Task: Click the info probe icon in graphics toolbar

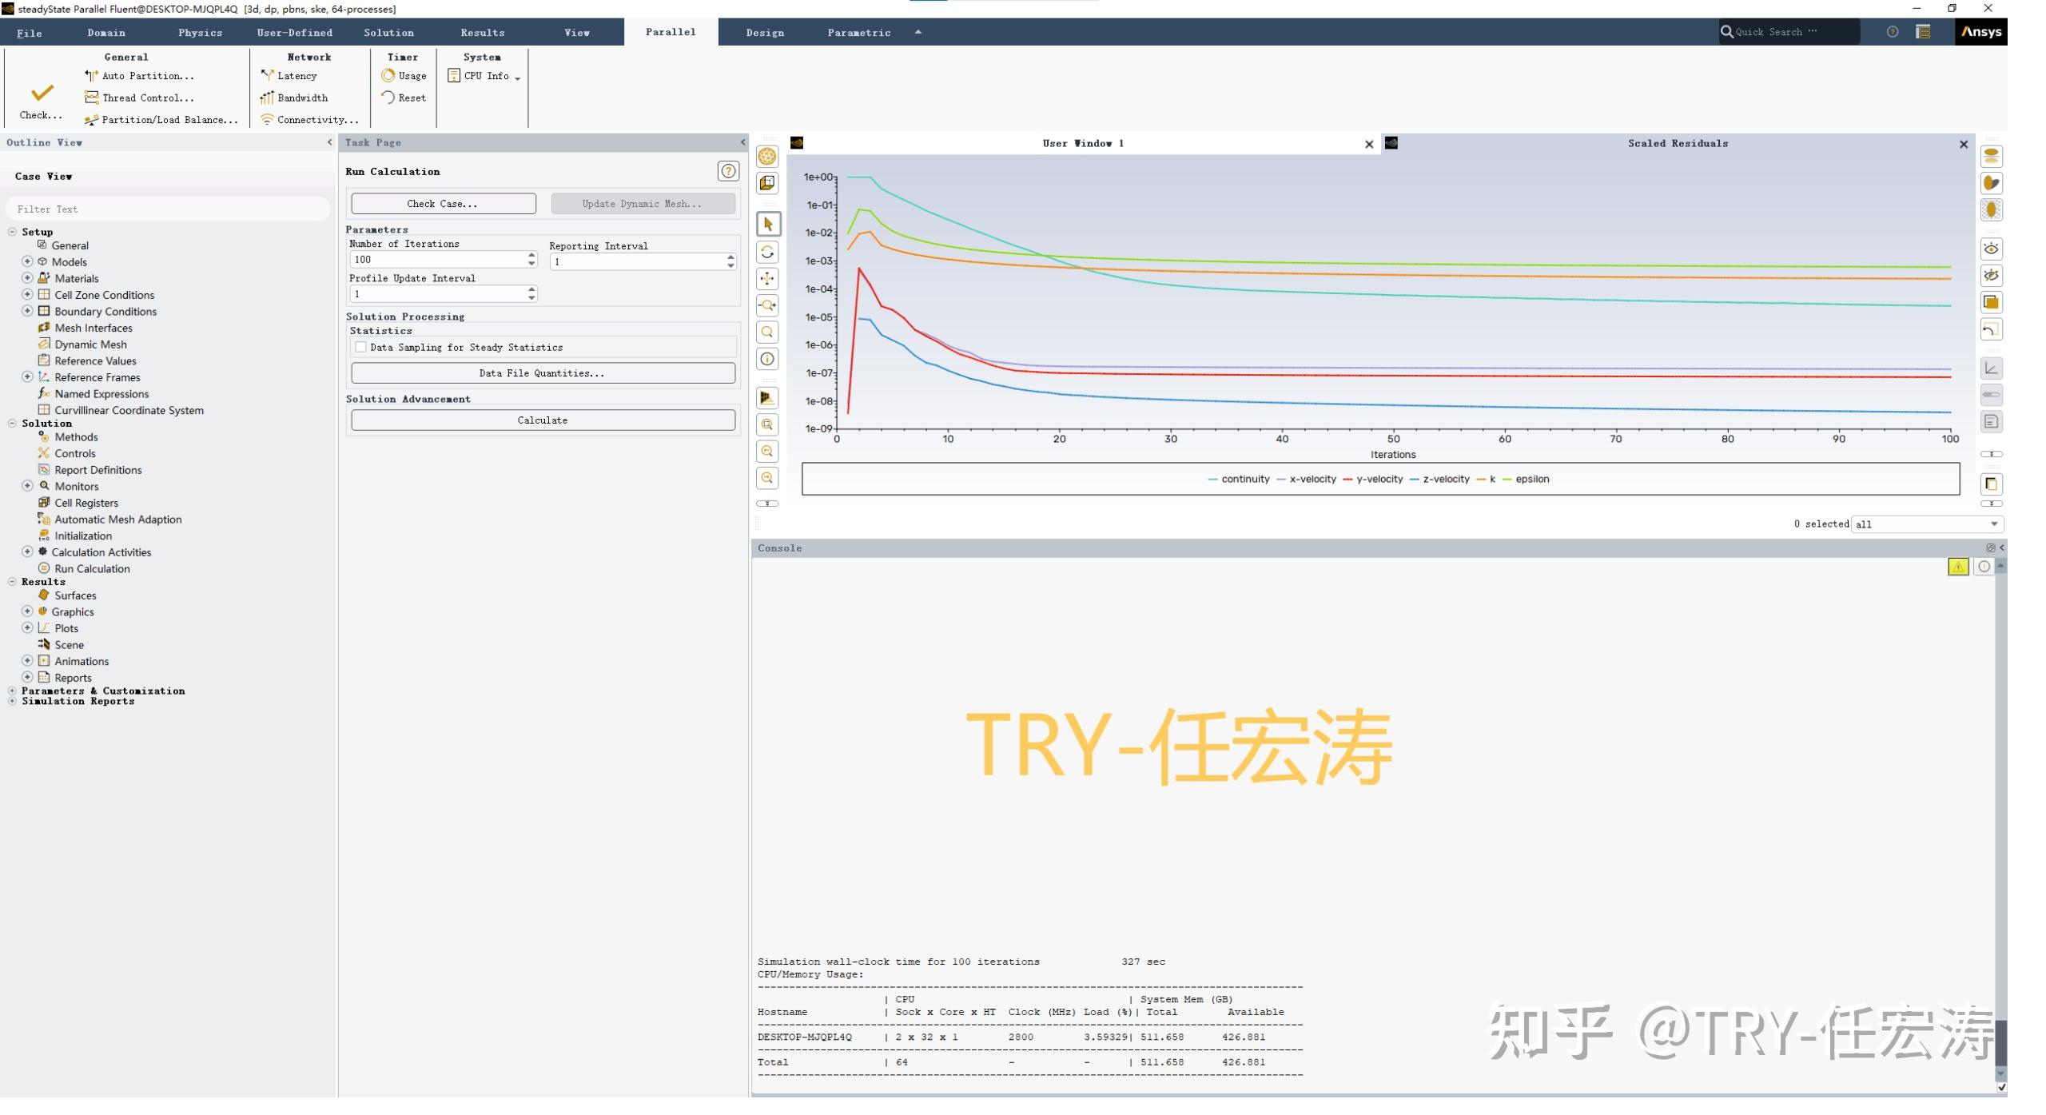Action: tap(767, 359)
